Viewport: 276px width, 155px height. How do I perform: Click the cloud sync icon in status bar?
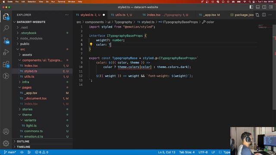tap(22, 152)
